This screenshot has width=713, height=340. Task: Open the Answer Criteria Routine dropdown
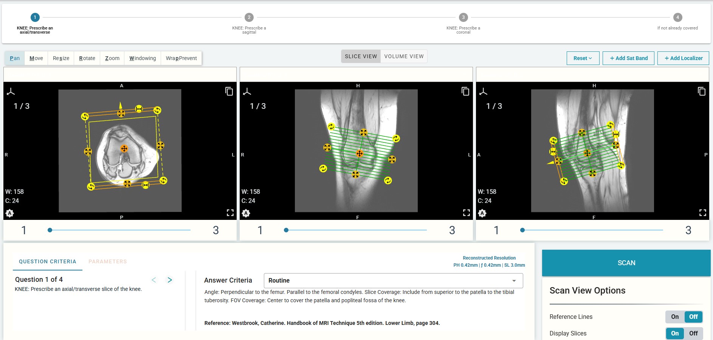pyautogui.click(x=393, y=280)
